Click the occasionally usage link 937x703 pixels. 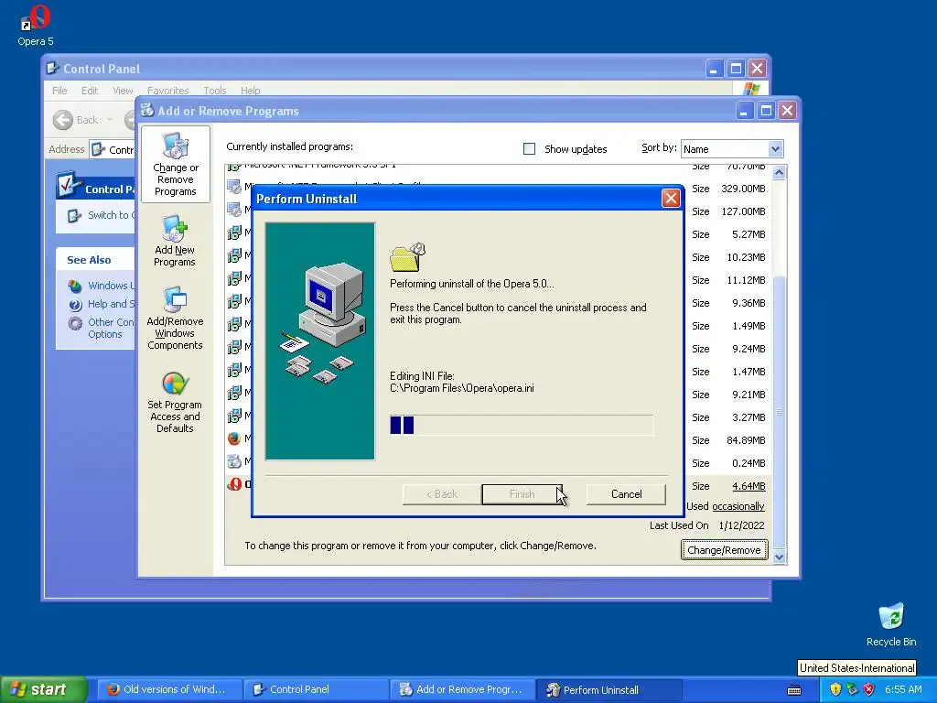pos(738,506)
